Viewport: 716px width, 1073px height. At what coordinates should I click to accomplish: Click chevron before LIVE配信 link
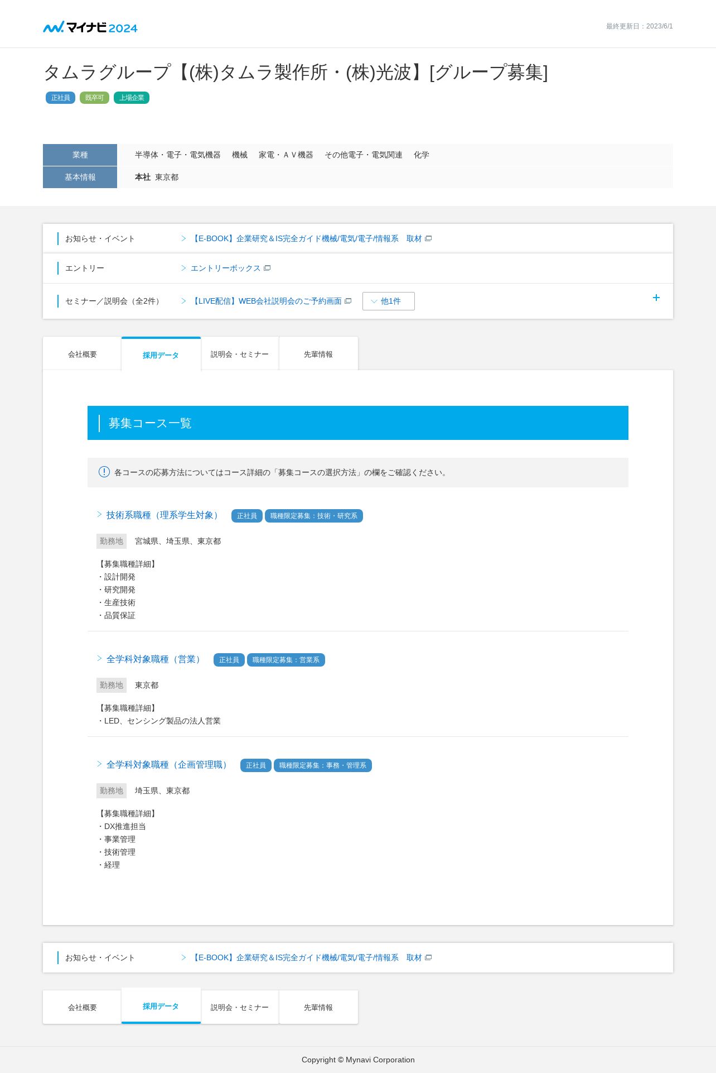point(183,301)
